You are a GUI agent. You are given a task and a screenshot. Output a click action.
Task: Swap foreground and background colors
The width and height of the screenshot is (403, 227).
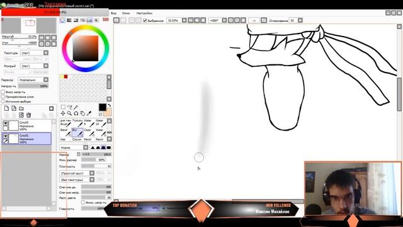(x=109, y=105)
